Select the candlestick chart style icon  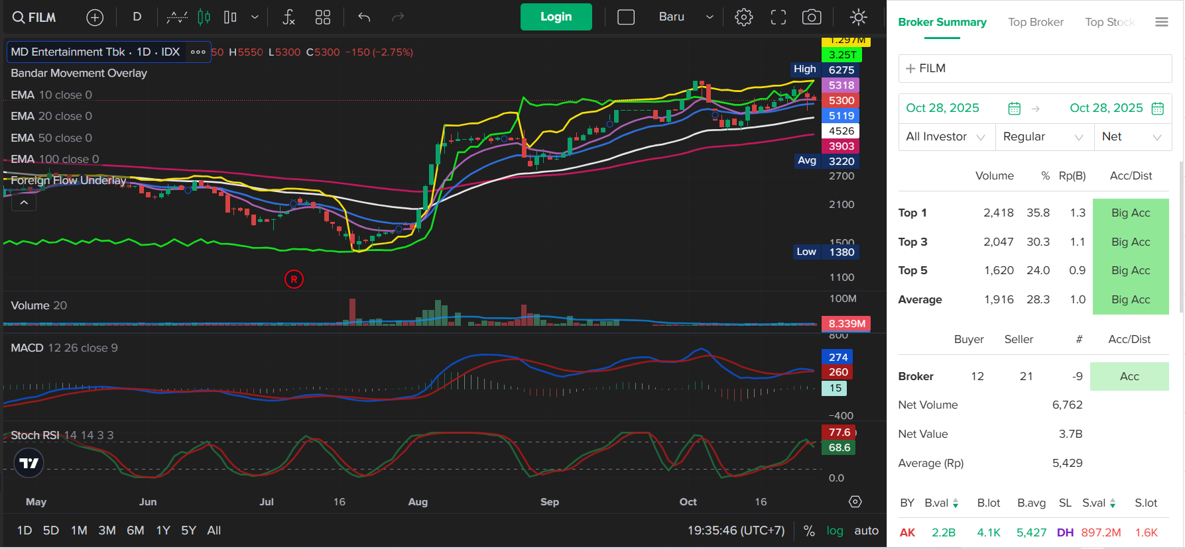204,17
